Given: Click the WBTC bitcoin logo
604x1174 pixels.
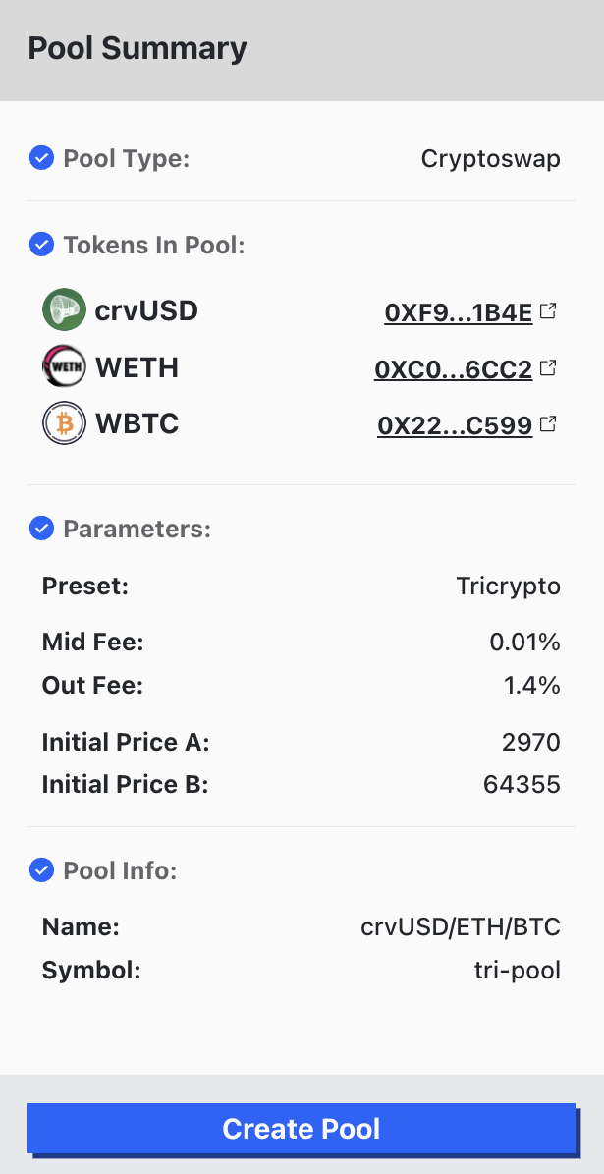Looking at the screenshot, I should point(65,424).
